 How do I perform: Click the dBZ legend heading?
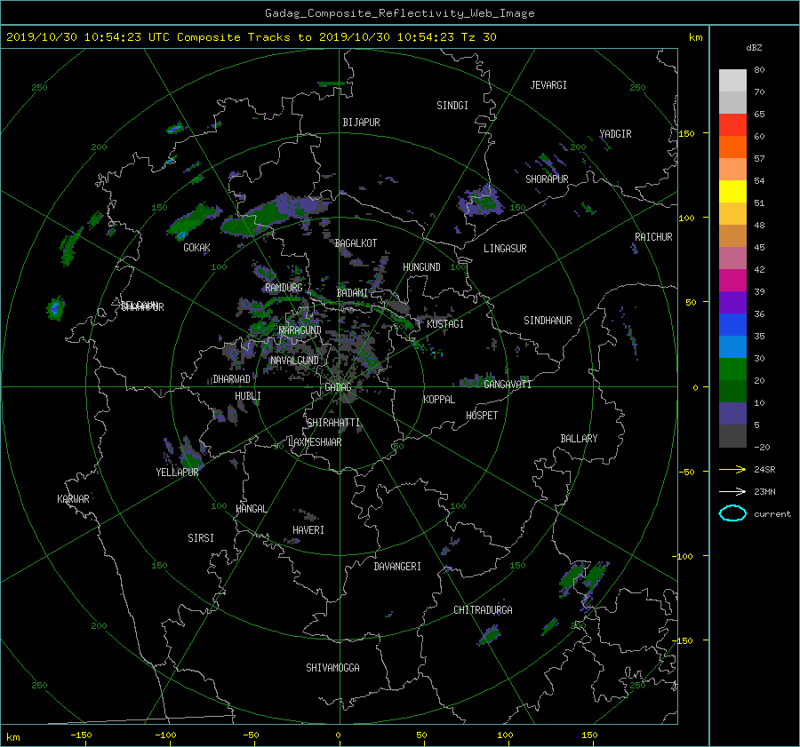[754, 48]
